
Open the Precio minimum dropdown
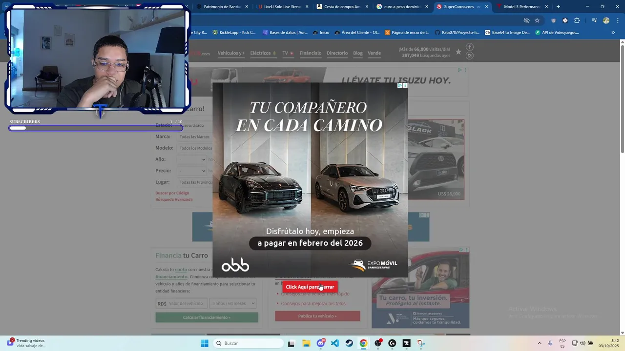[192, 171]
